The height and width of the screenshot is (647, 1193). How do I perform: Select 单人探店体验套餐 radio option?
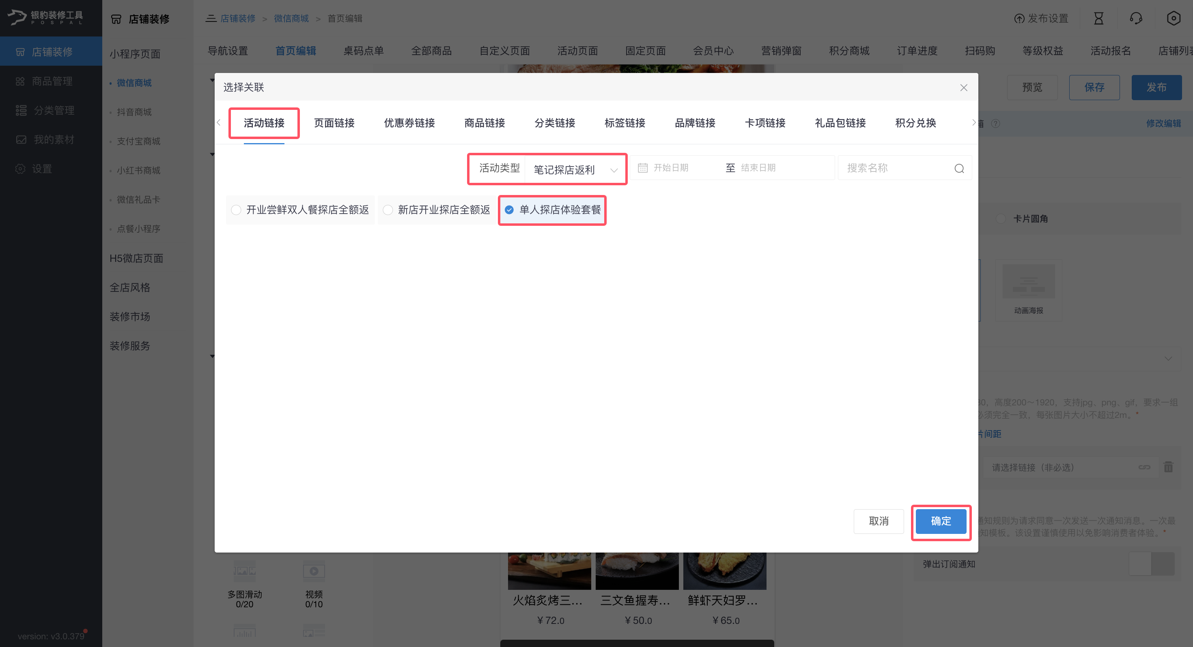(552, 210)
